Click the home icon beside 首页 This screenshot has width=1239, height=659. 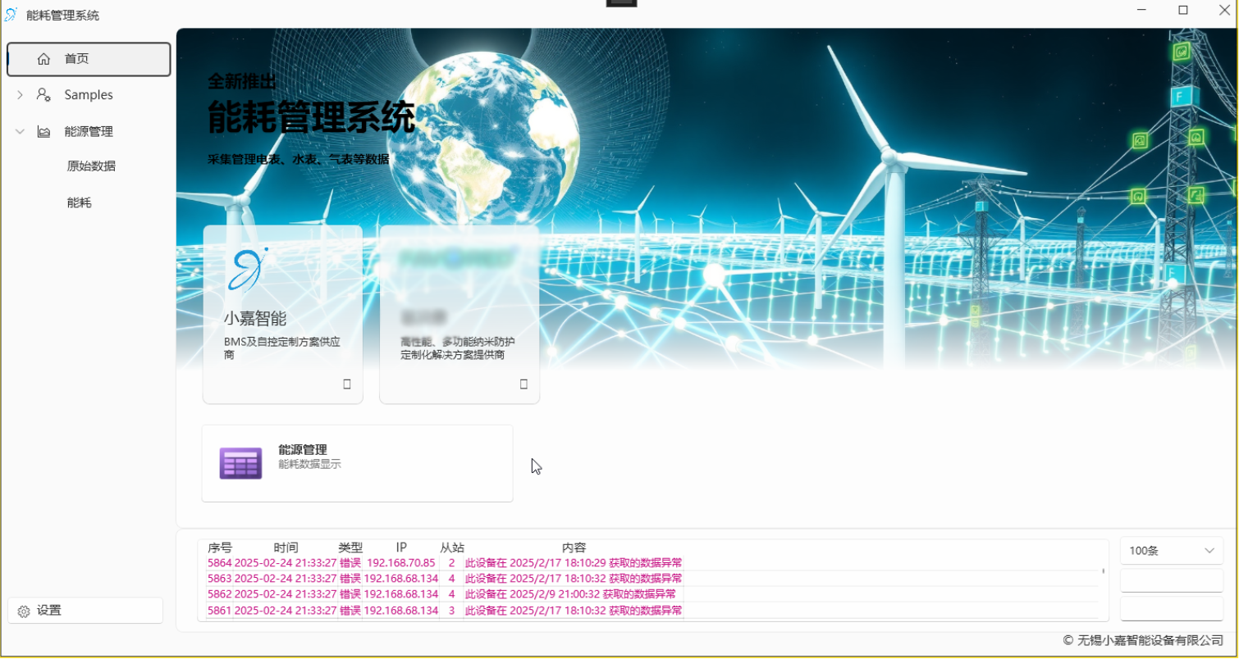(43, 59)
